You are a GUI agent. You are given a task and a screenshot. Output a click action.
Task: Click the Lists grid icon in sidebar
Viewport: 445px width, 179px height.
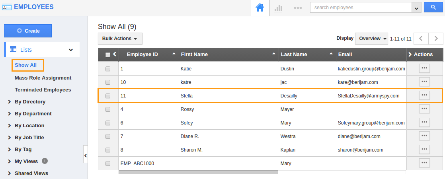pyautogui.click(x=13, y=49)
